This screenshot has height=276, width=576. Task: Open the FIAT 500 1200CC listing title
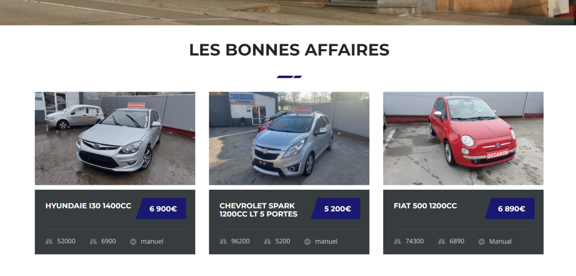[x=425, y=206]
